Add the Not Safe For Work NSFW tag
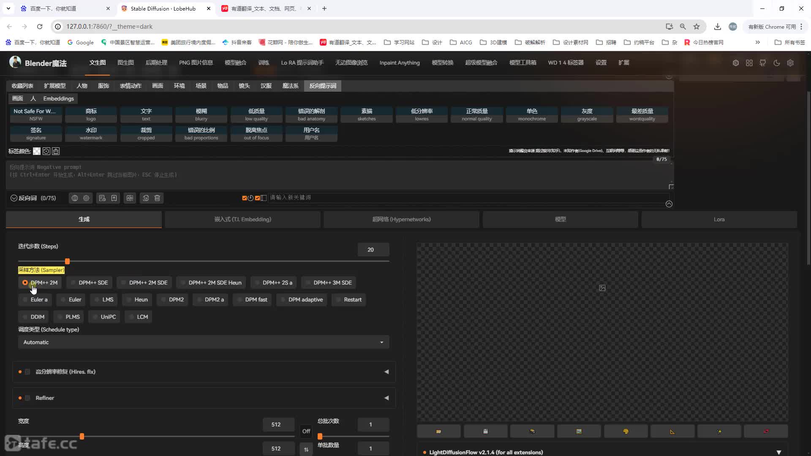This screenshot has width=811, height=456. [x=36, y=115]
